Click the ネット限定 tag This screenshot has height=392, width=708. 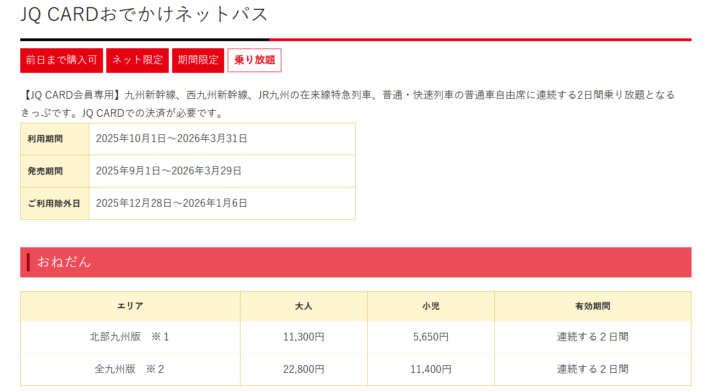pyautogui.click(x=138, y=60)
